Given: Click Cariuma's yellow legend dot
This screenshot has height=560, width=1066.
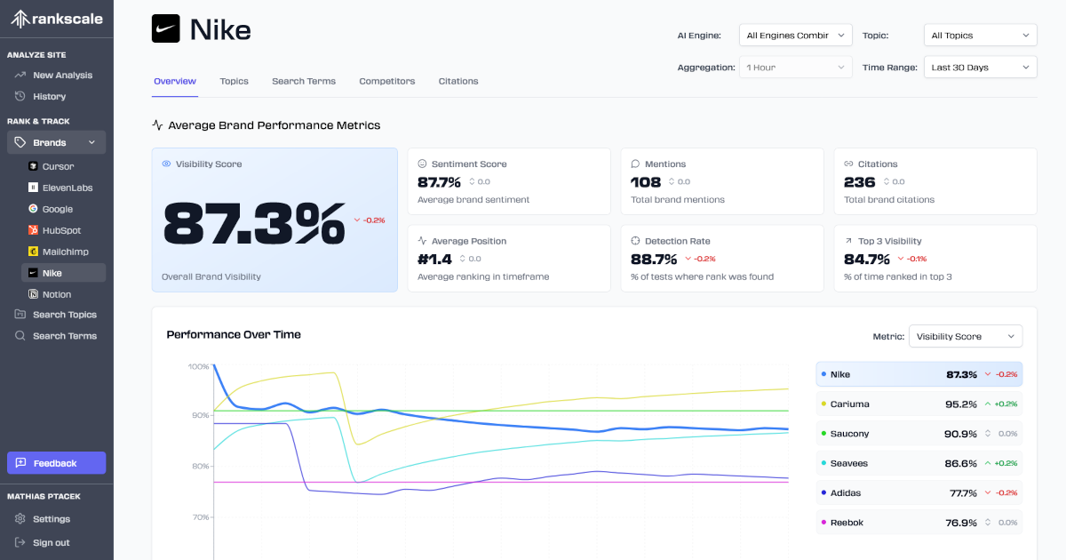Looking at the screenshot, I should coord(824,404).
